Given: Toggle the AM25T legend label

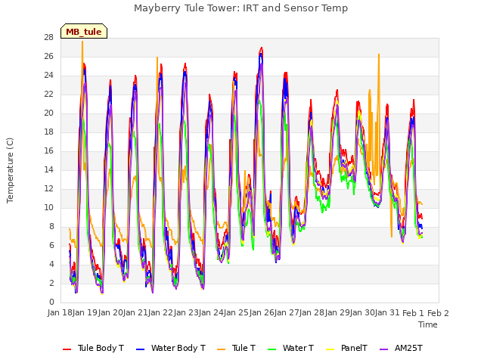Looking at the screenshot, I should (x=408, y=348).
